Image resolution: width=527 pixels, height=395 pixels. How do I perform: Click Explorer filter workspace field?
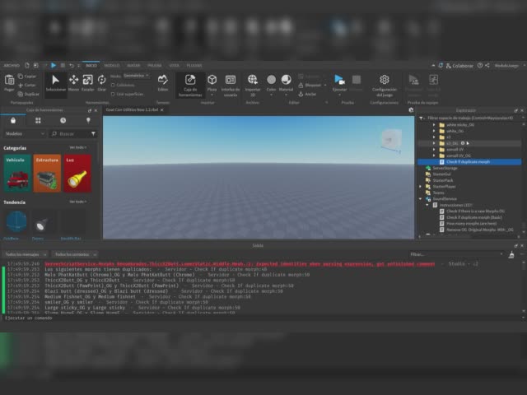coord(470,118)
